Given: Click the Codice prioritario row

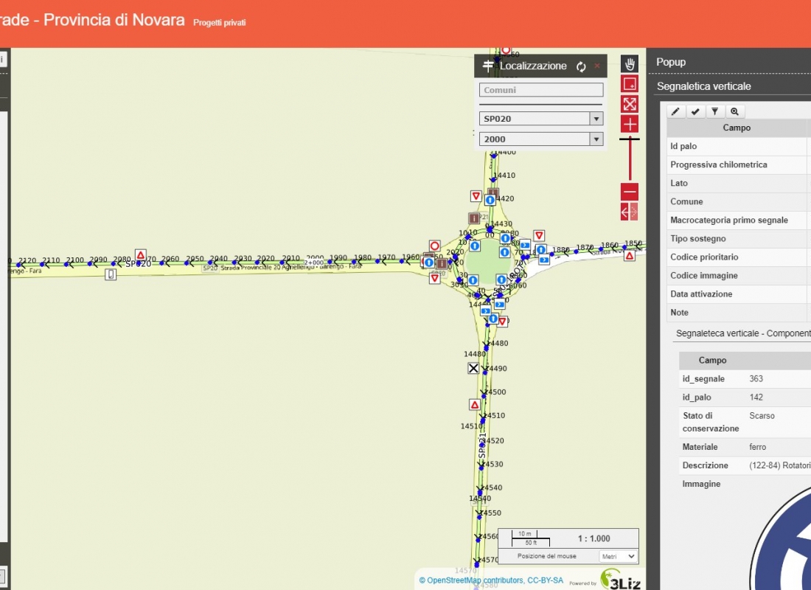Looking at the screenshot, I should (x=739, y=257).
